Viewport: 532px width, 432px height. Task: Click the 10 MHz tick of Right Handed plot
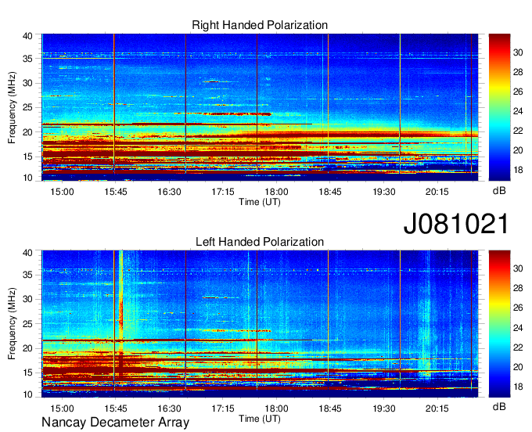point(27,178)
